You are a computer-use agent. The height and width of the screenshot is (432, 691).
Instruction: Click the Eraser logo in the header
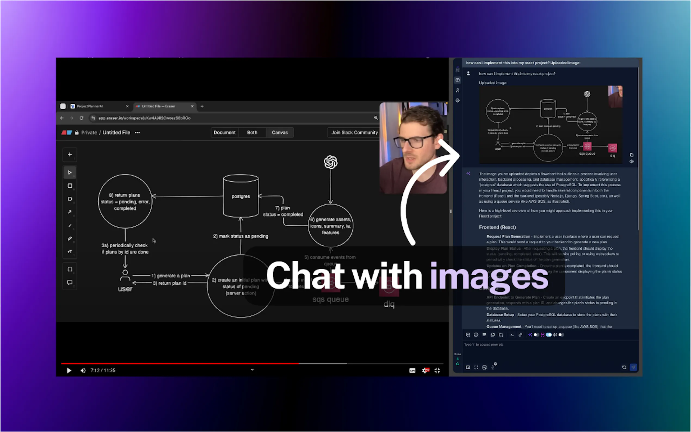point(67,132)
